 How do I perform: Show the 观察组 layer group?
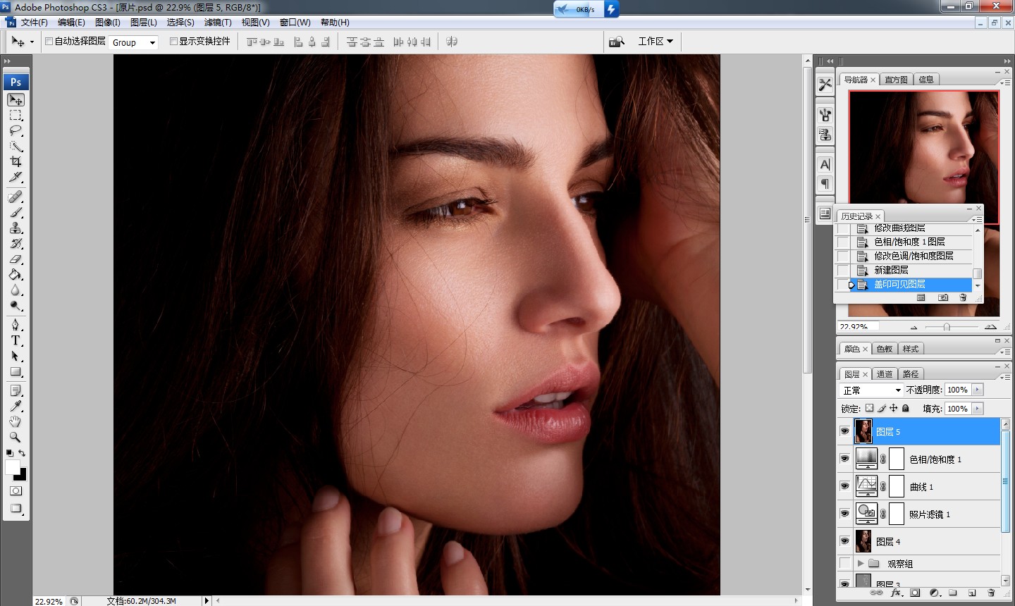(x=844, y=563)
